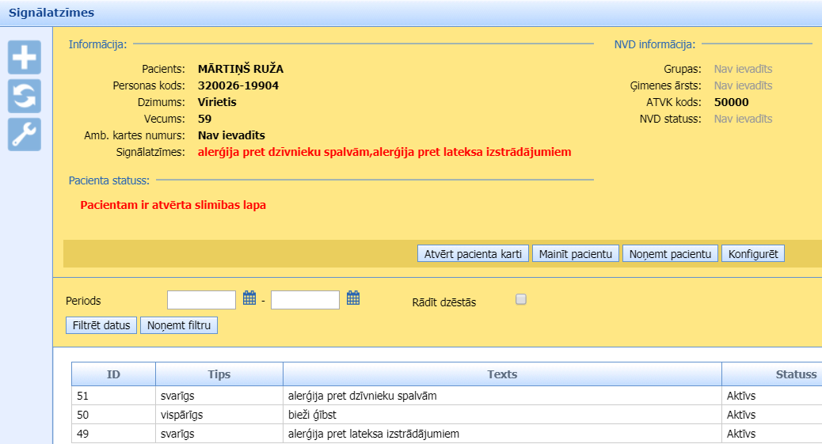Sort table by Tips column header
Image resolution: width=822 pixels, height=444 pixels.
pos(219,374)
